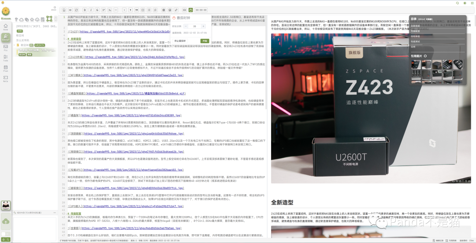Open the 299元带你入门HIFI article
This screenshot has width=476, height=243.
(x=37, y=26)
